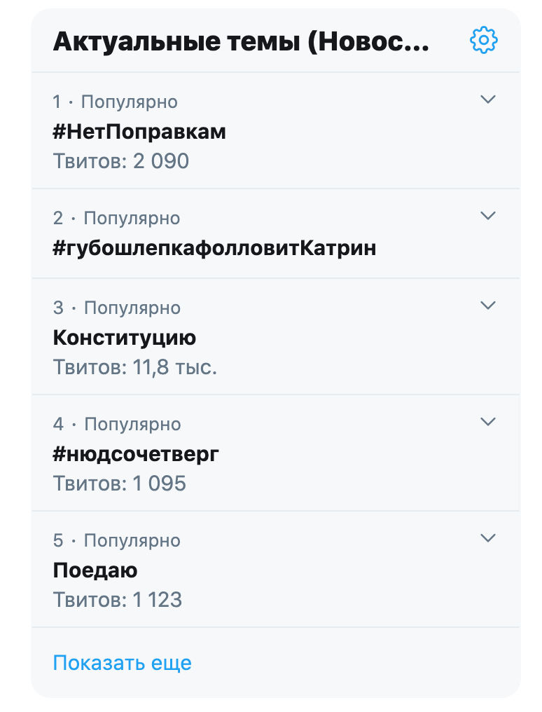
Task: Click the Актуальные темы panel heading
Action: (241, 43)
